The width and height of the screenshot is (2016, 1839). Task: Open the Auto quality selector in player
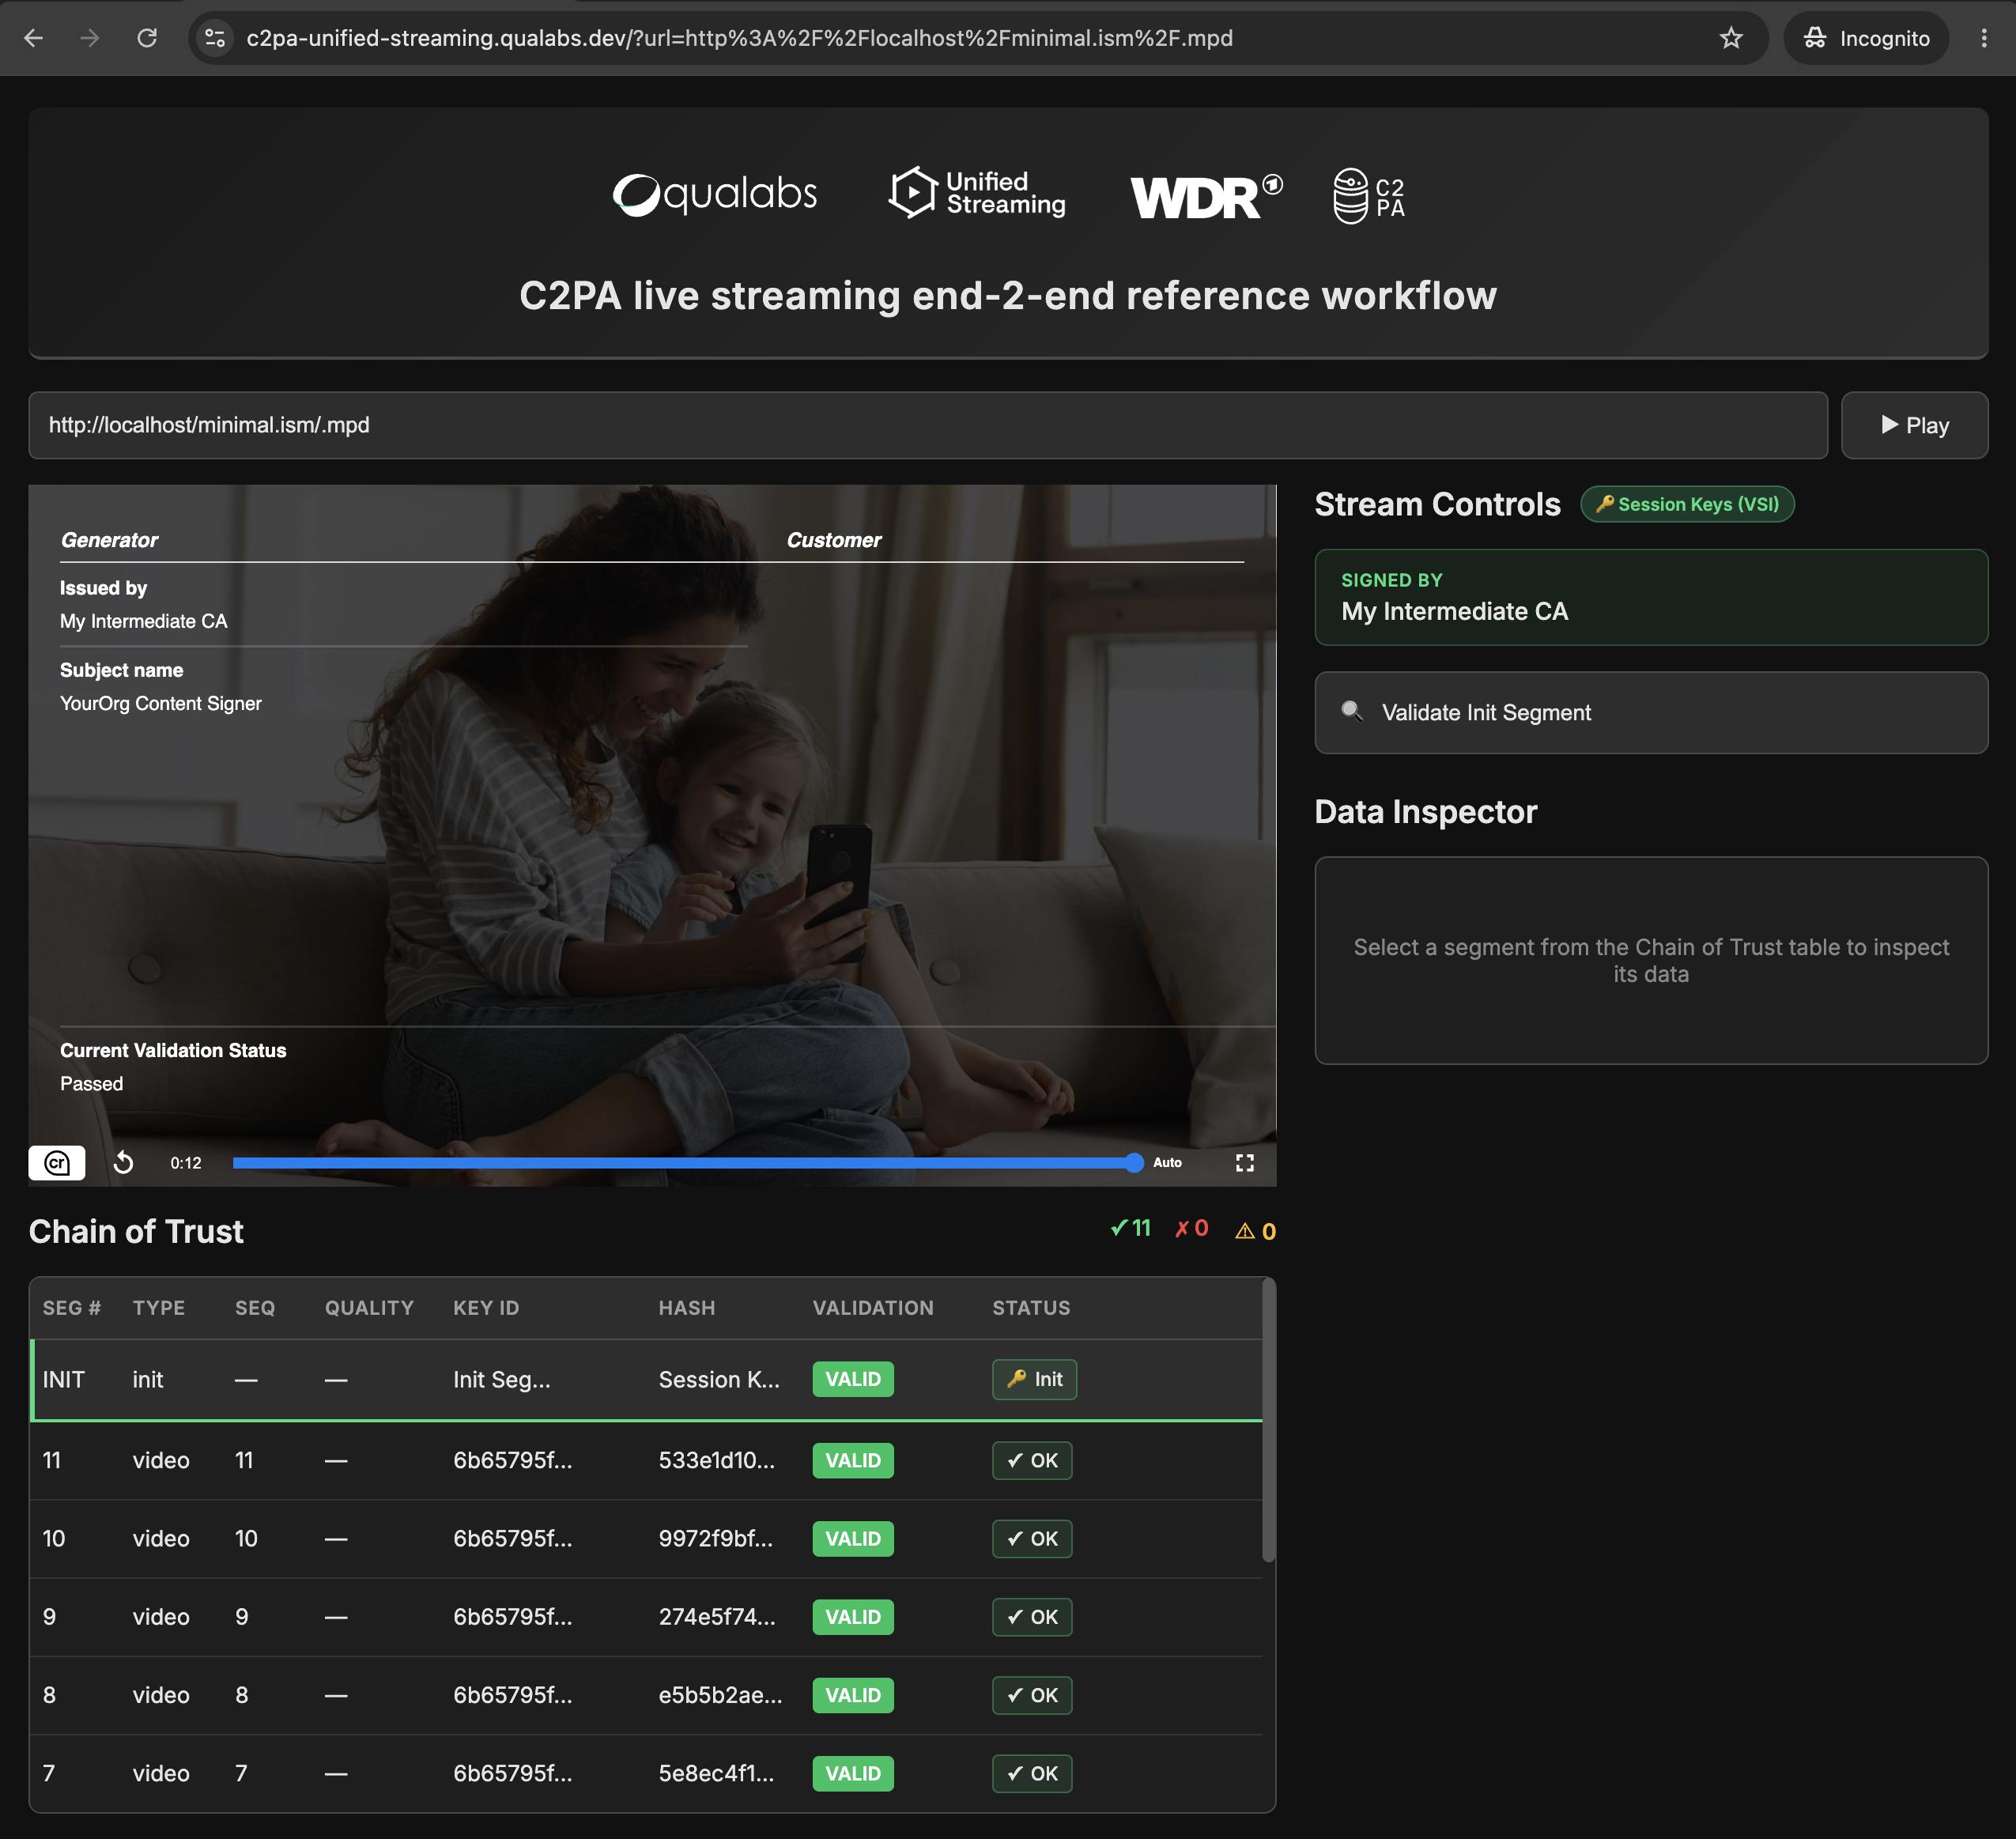coord(1167,1163)
